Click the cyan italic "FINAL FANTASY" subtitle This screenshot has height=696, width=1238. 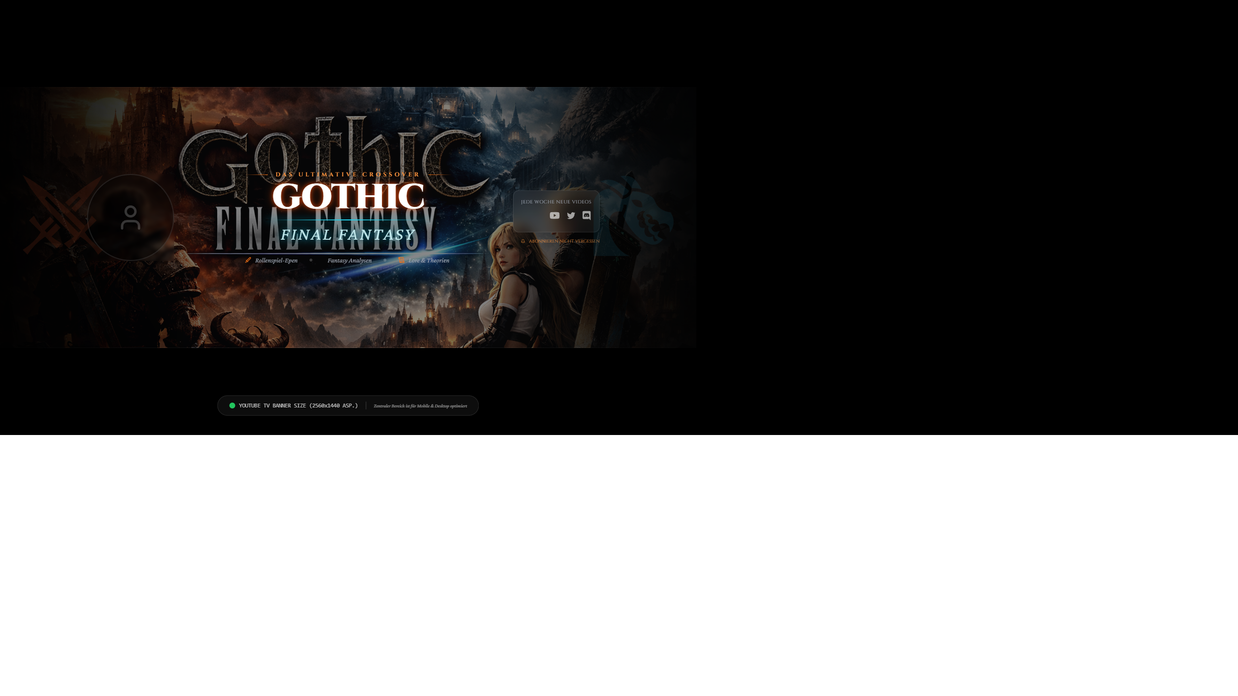click(348, 235)
